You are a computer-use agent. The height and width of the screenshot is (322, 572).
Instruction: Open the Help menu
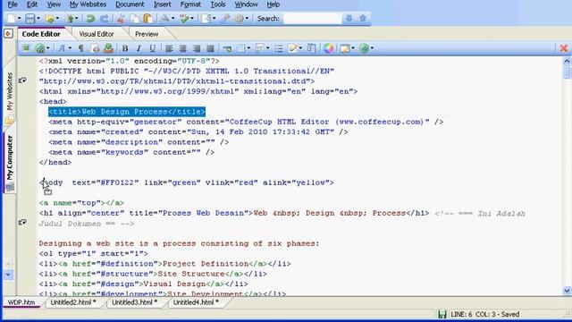coord(273,4)
